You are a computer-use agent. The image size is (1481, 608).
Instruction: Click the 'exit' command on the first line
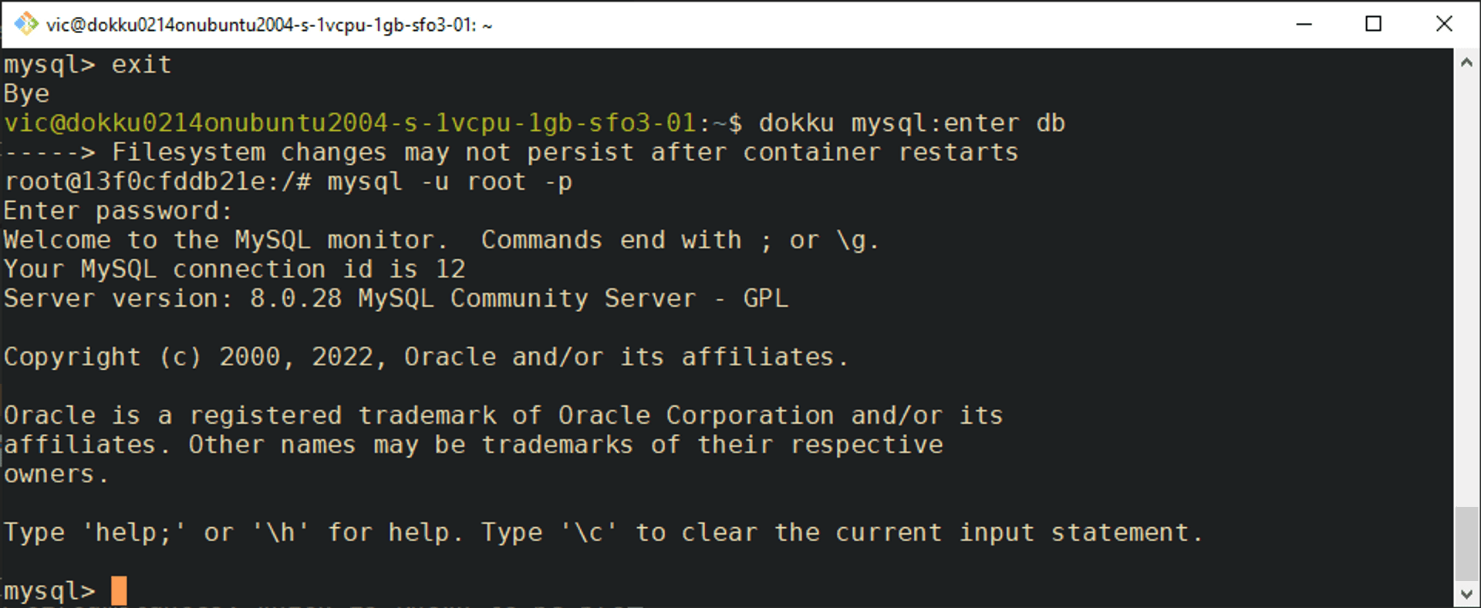point(141,65)
